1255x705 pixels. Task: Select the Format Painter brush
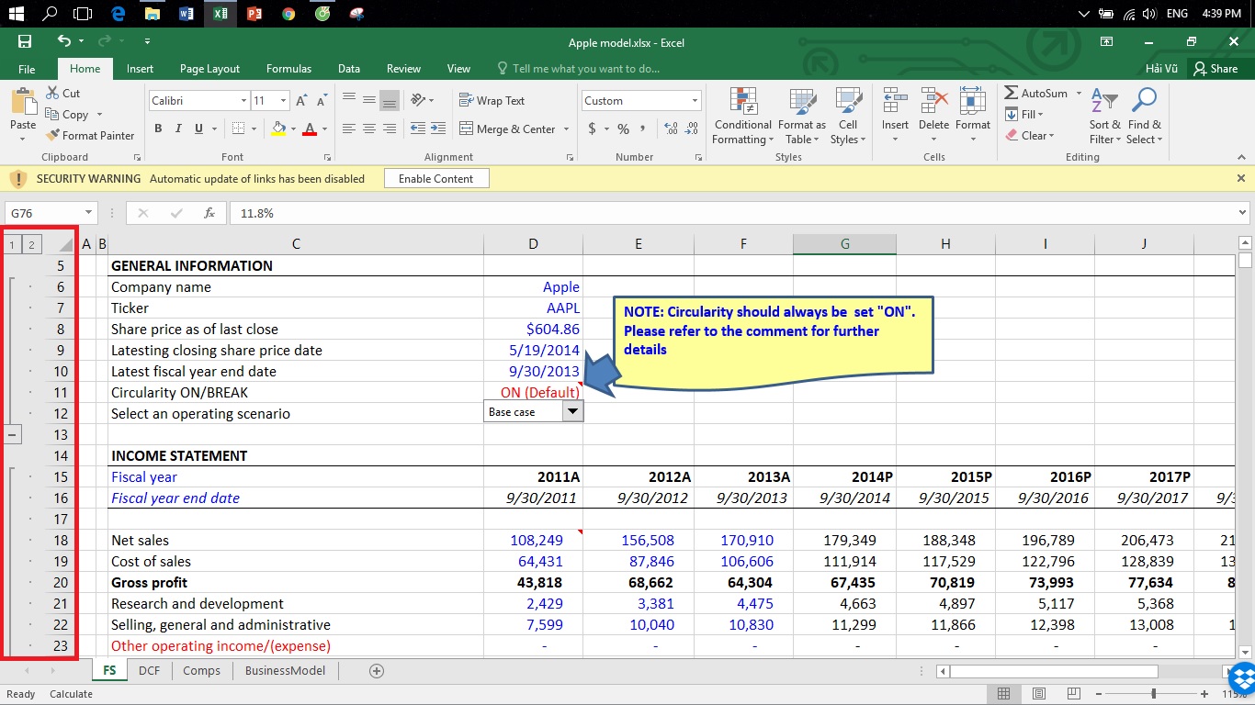click(52, 135)
